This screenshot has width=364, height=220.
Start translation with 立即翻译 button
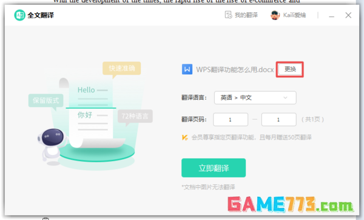pyautogui.click(x=214, y=168)
